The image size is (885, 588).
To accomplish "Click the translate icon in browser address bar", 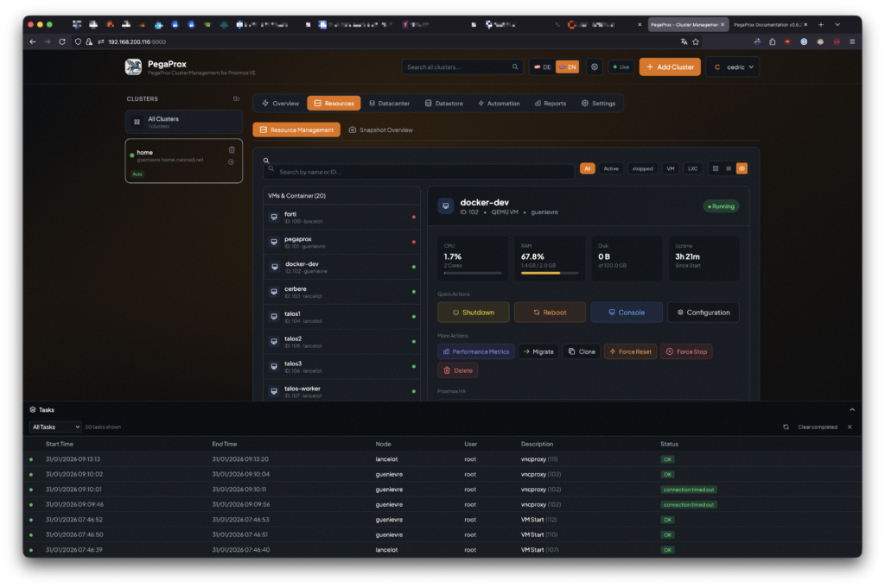I will [684, 41].
